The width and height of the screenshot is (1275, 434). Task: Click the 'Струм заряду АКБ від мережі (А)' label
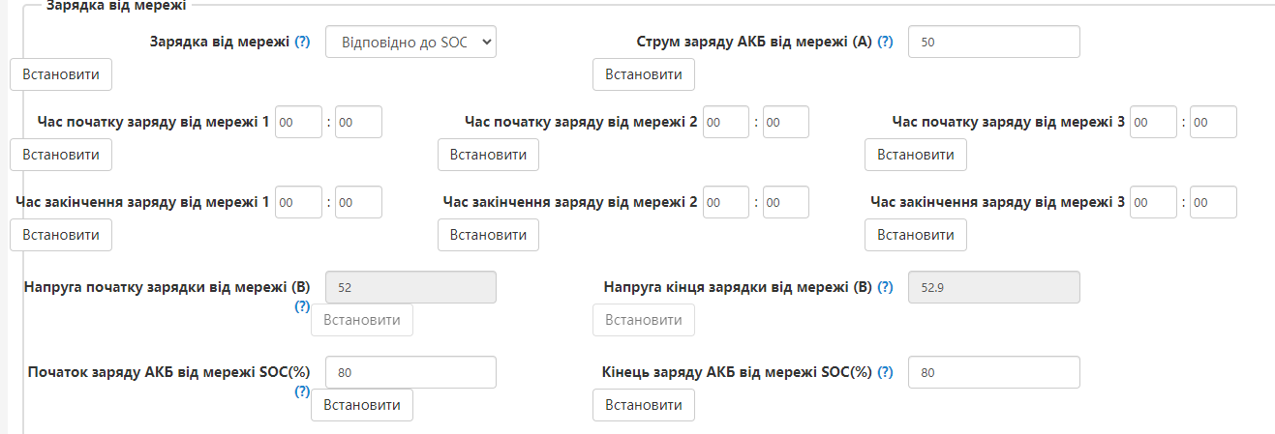pos(754,43)
